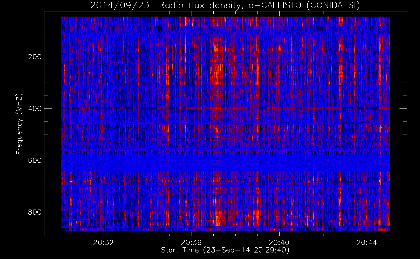420x259 pixels.
Task: Click the "Start Time (23-Sep-14 20:29:40)" label
Action: pyautogui.click(x=225, y=250)
